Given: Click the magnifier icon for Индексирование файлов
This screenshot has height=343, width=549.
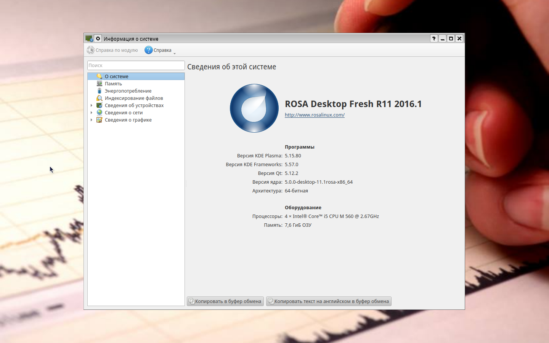Looking at the screenshot, I should (100, 98).
